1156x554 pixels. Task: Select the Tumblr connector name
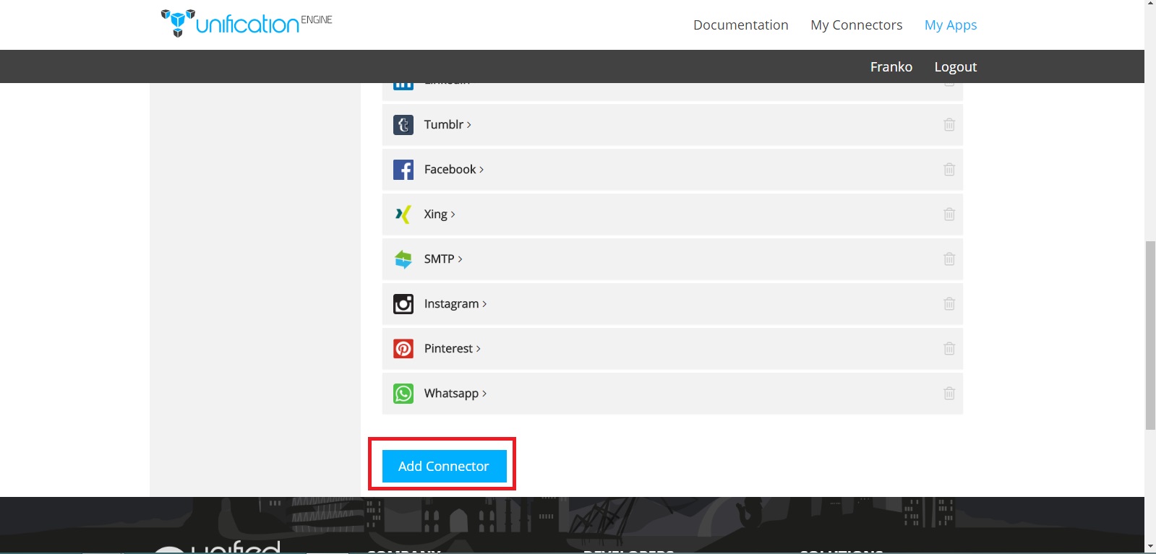(x=443, y=125)
